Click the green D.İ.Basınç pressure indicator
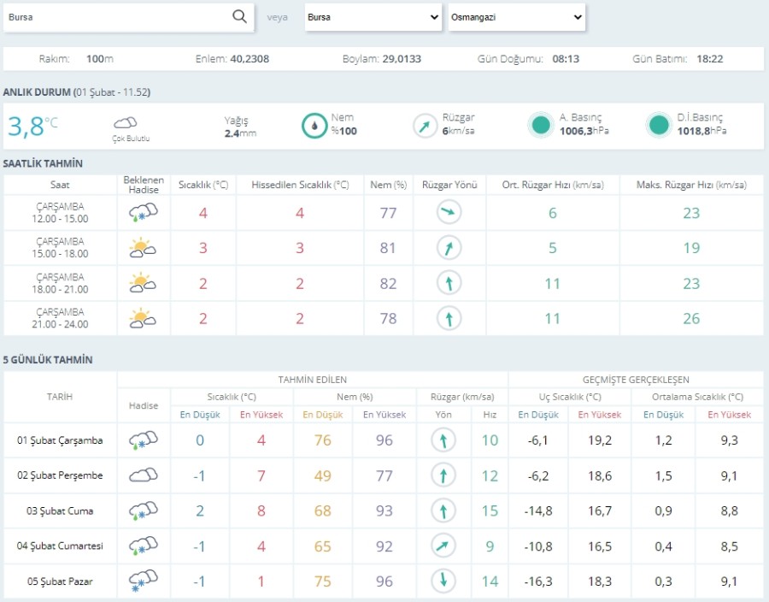Viewport: 769px width, 602px height. (x=659, y=125)
